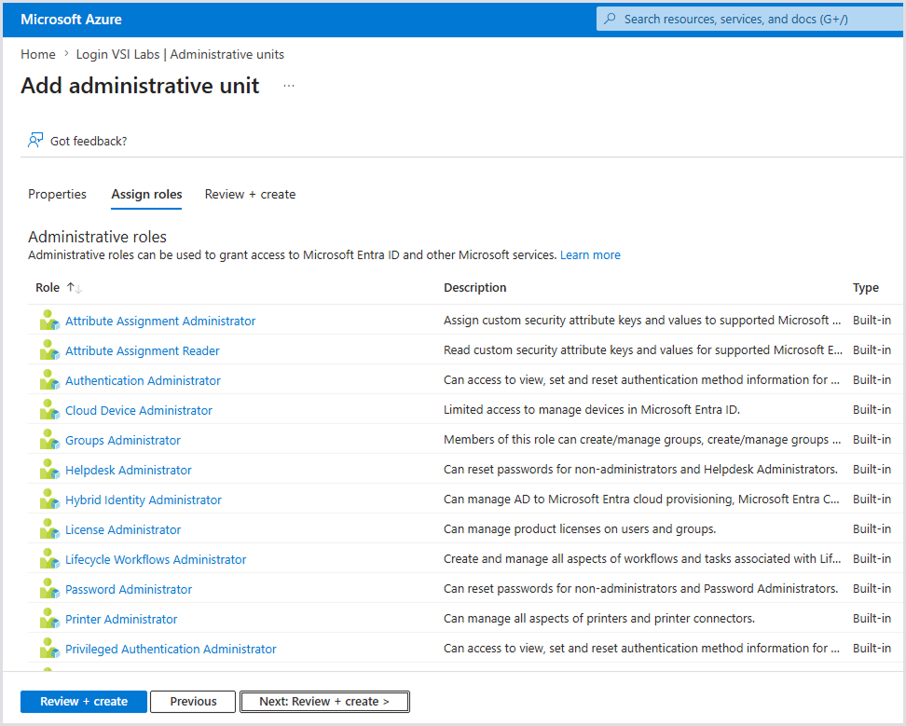Click the Type column header
The height and width of the screenshot is (726, 906).
point(866,288)
